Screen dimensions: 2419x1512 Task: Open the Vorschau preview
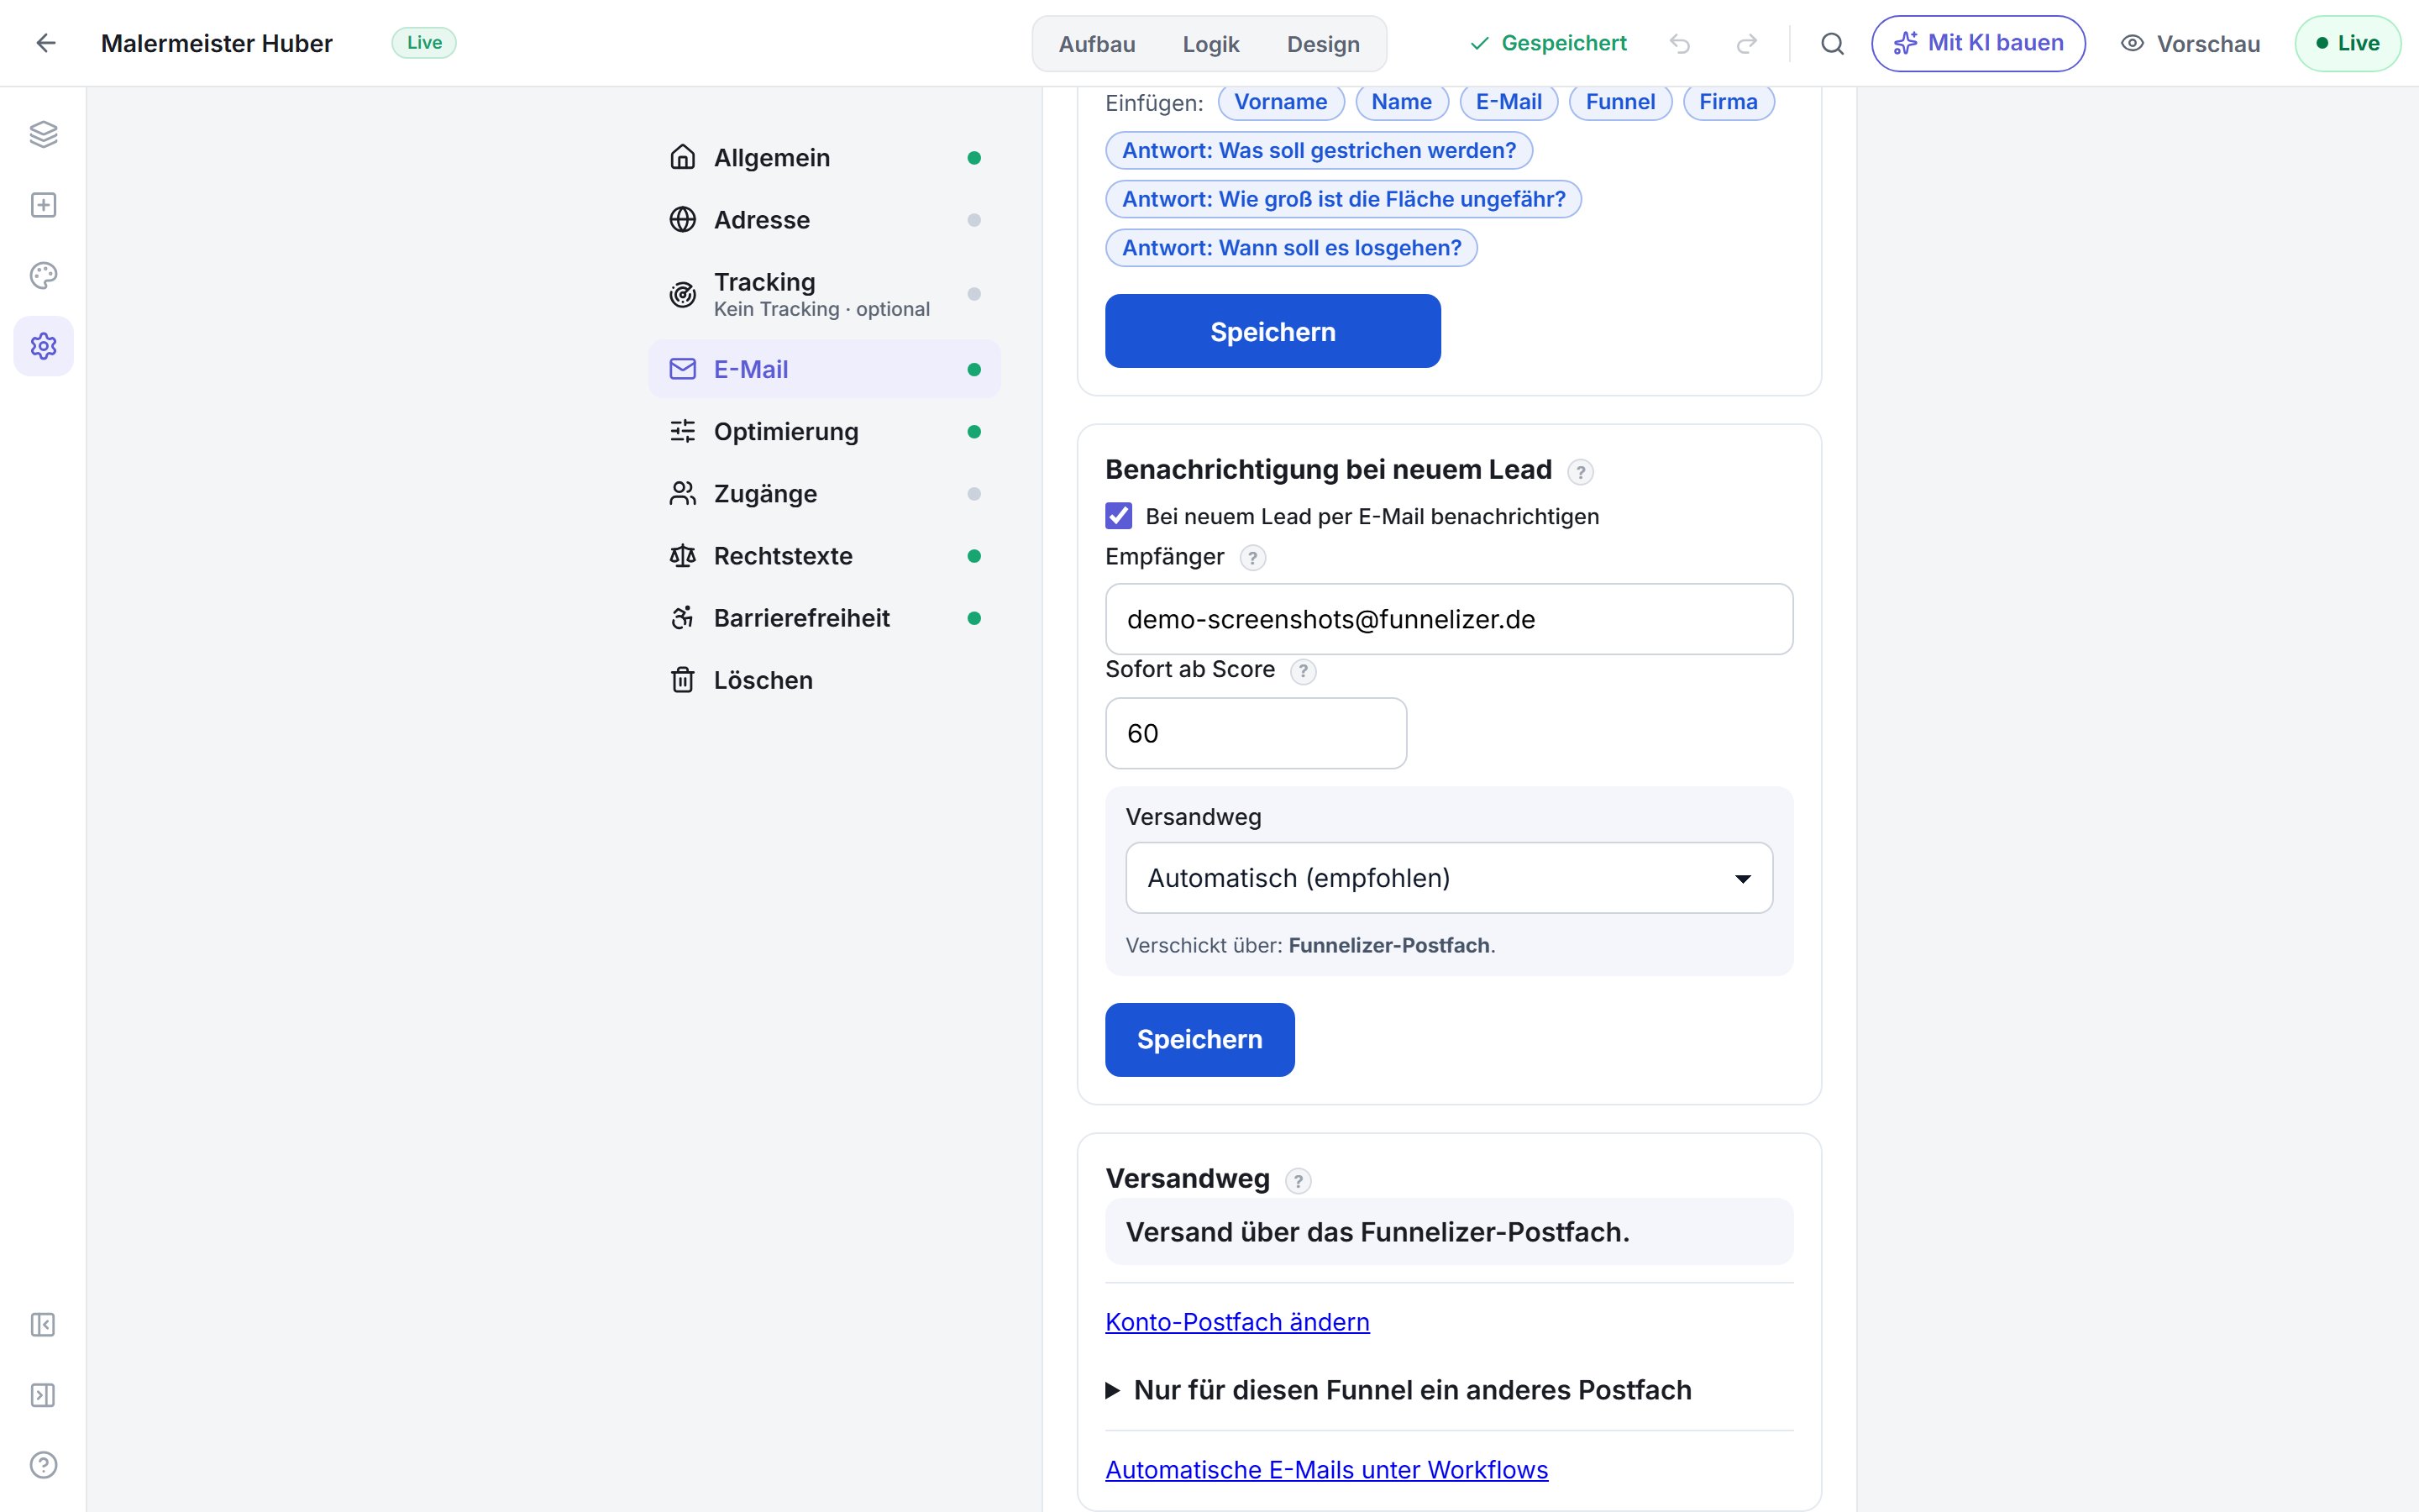pyautogui.click(x=2190, y=44)
